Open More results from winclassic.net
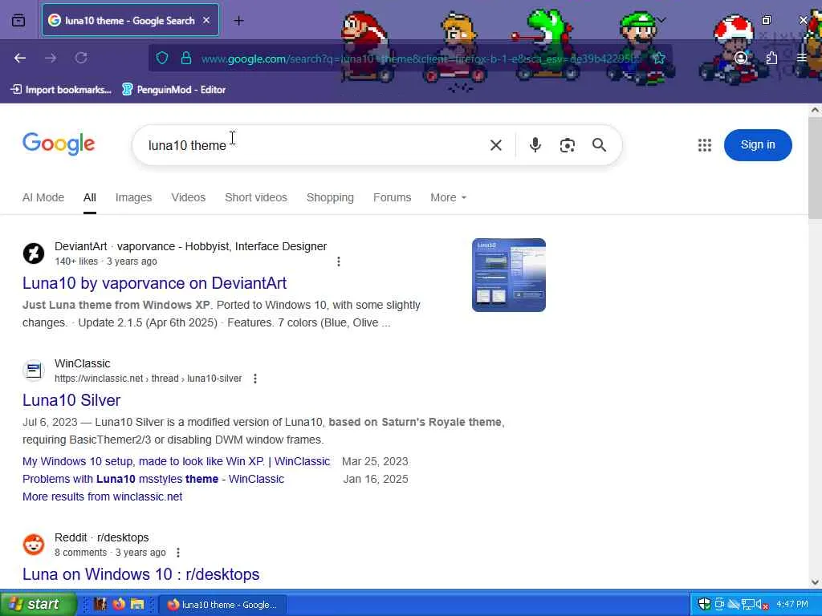The height and width of the screenshot is (616, 822). tap(102, 496)
